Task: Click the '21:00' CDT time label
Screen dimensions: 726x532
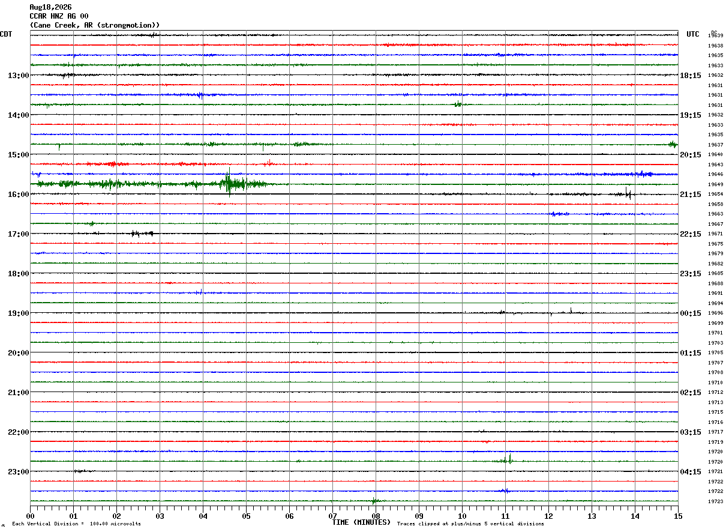Action: tap(19, 392)
